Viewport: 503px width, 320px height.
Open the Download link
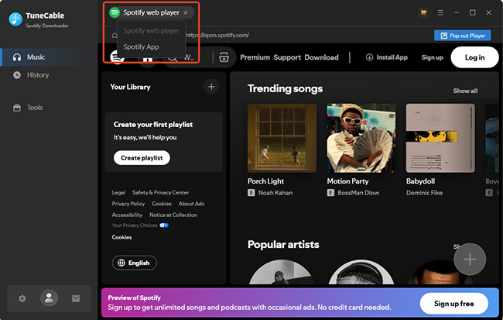click(x=321, y=57)
